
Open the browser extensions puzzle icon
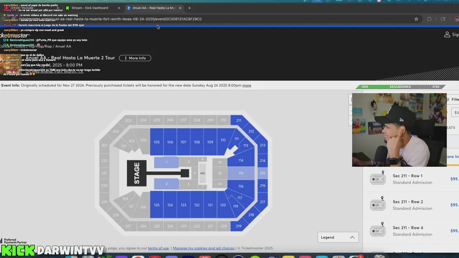click(x=429, y=19)
